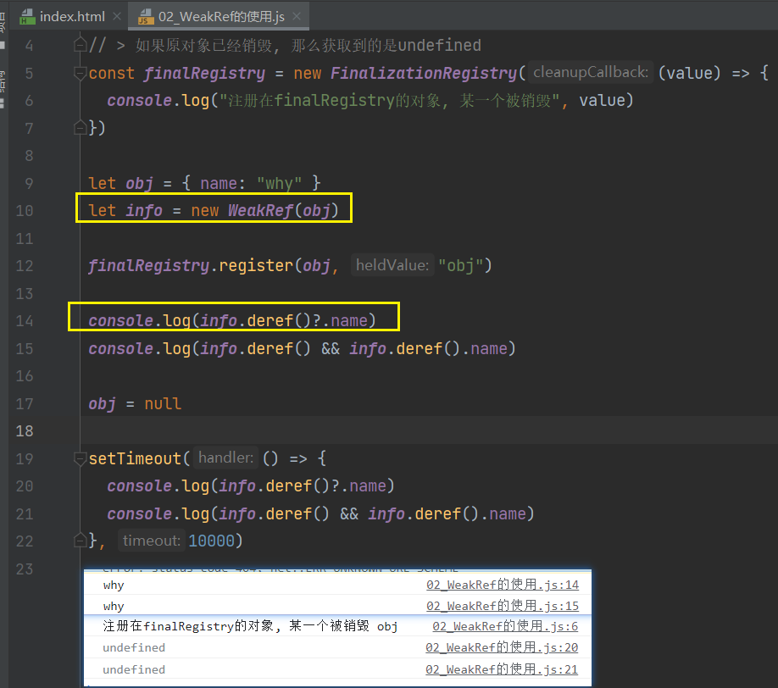Open console link 02_WeakRef的使用.js:20
The image size is (778, 688).
(502, 647)
